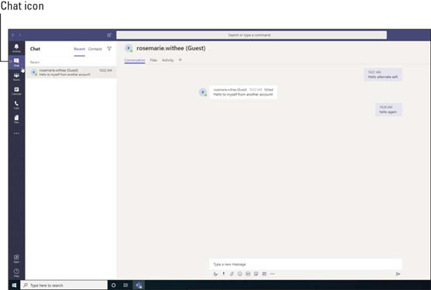Schedule a meeting from compose toolbar

coord(264,274)
